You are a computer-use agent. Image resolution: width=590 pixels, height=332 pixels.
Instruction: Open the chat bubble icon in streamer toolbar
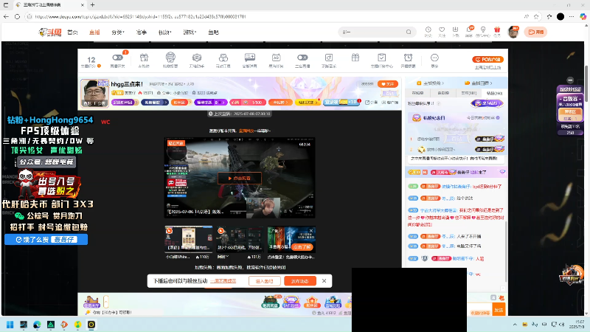(250, 58)
